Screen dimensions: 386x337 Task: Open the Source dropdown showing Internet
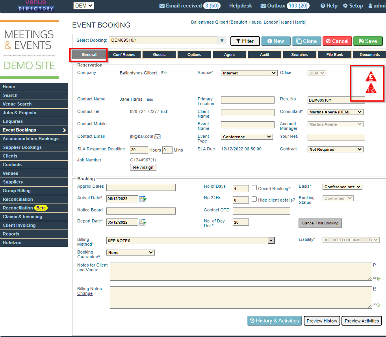249,73
